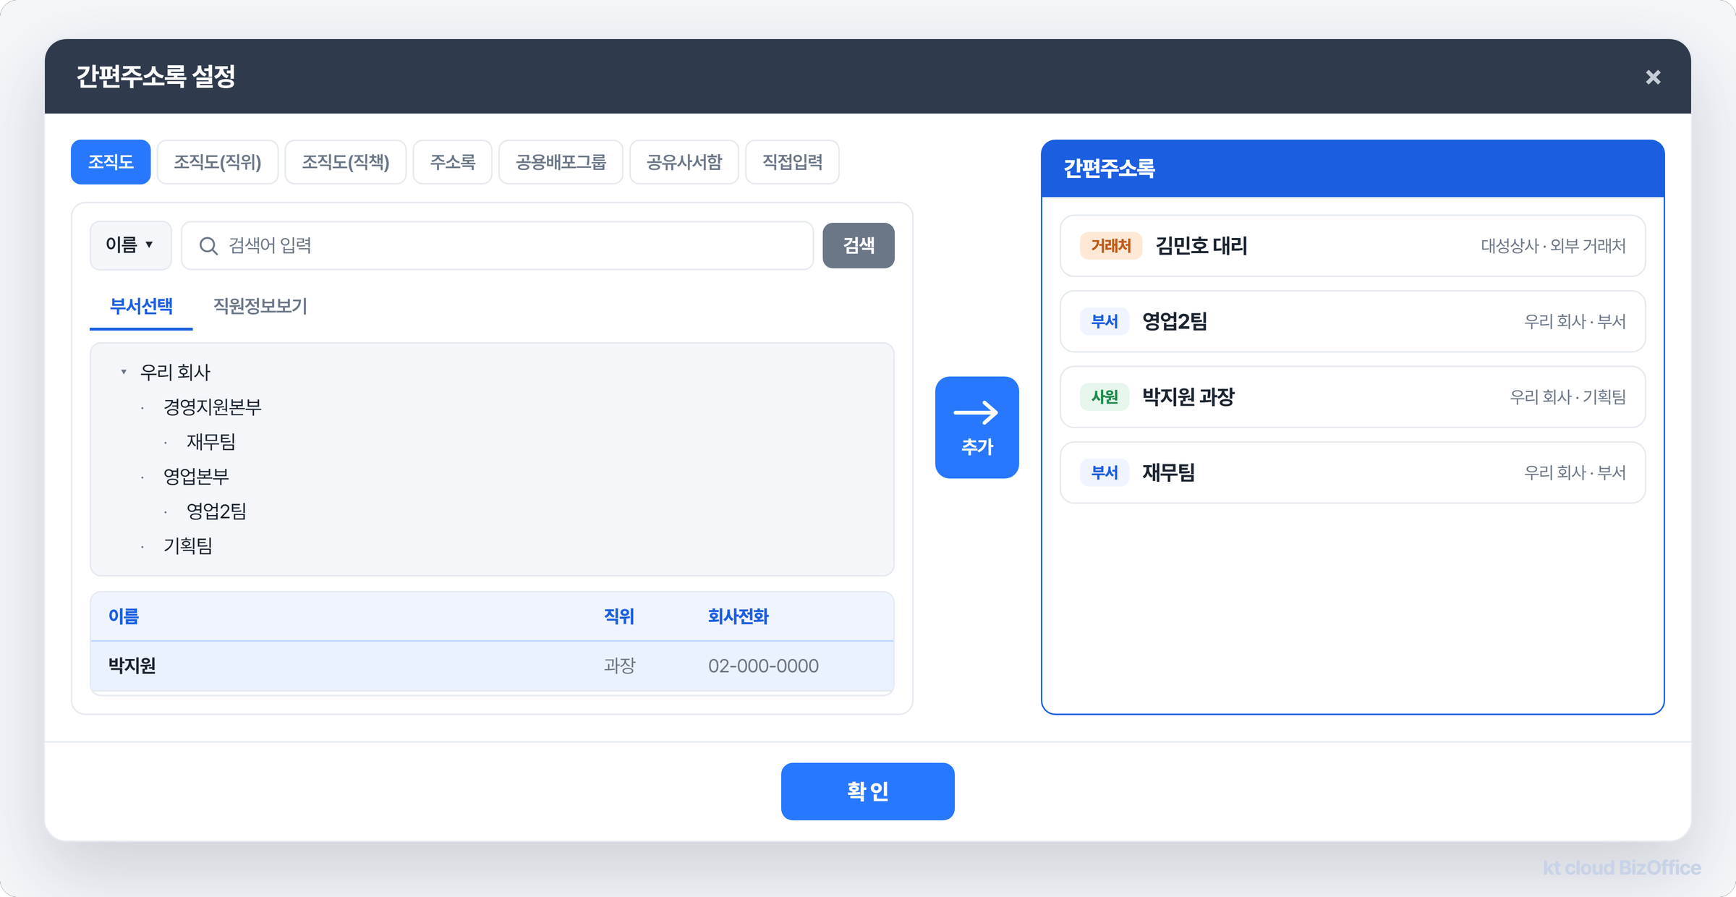Switch to the 직접입력 tab

click(792, 162)
